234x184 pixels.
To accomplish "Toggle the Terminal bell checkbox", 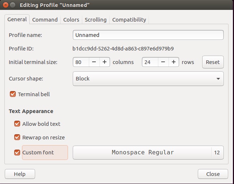I will pyautogui.click(x=13, y=94).
